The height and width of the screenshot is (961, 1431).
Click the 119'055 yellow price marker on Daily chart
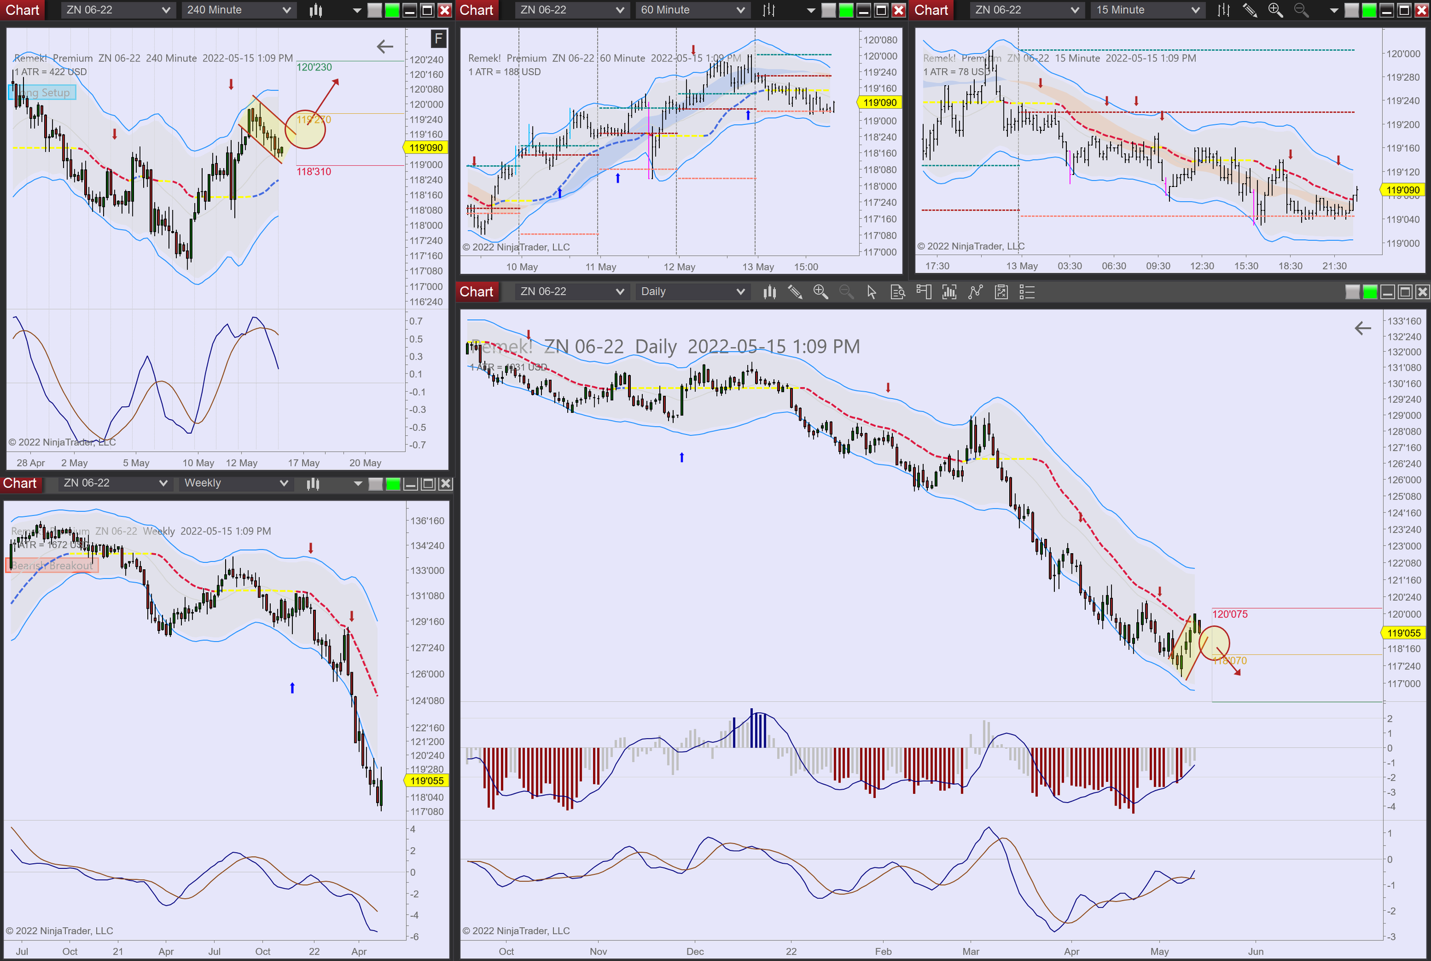[x=1403, y=633]
